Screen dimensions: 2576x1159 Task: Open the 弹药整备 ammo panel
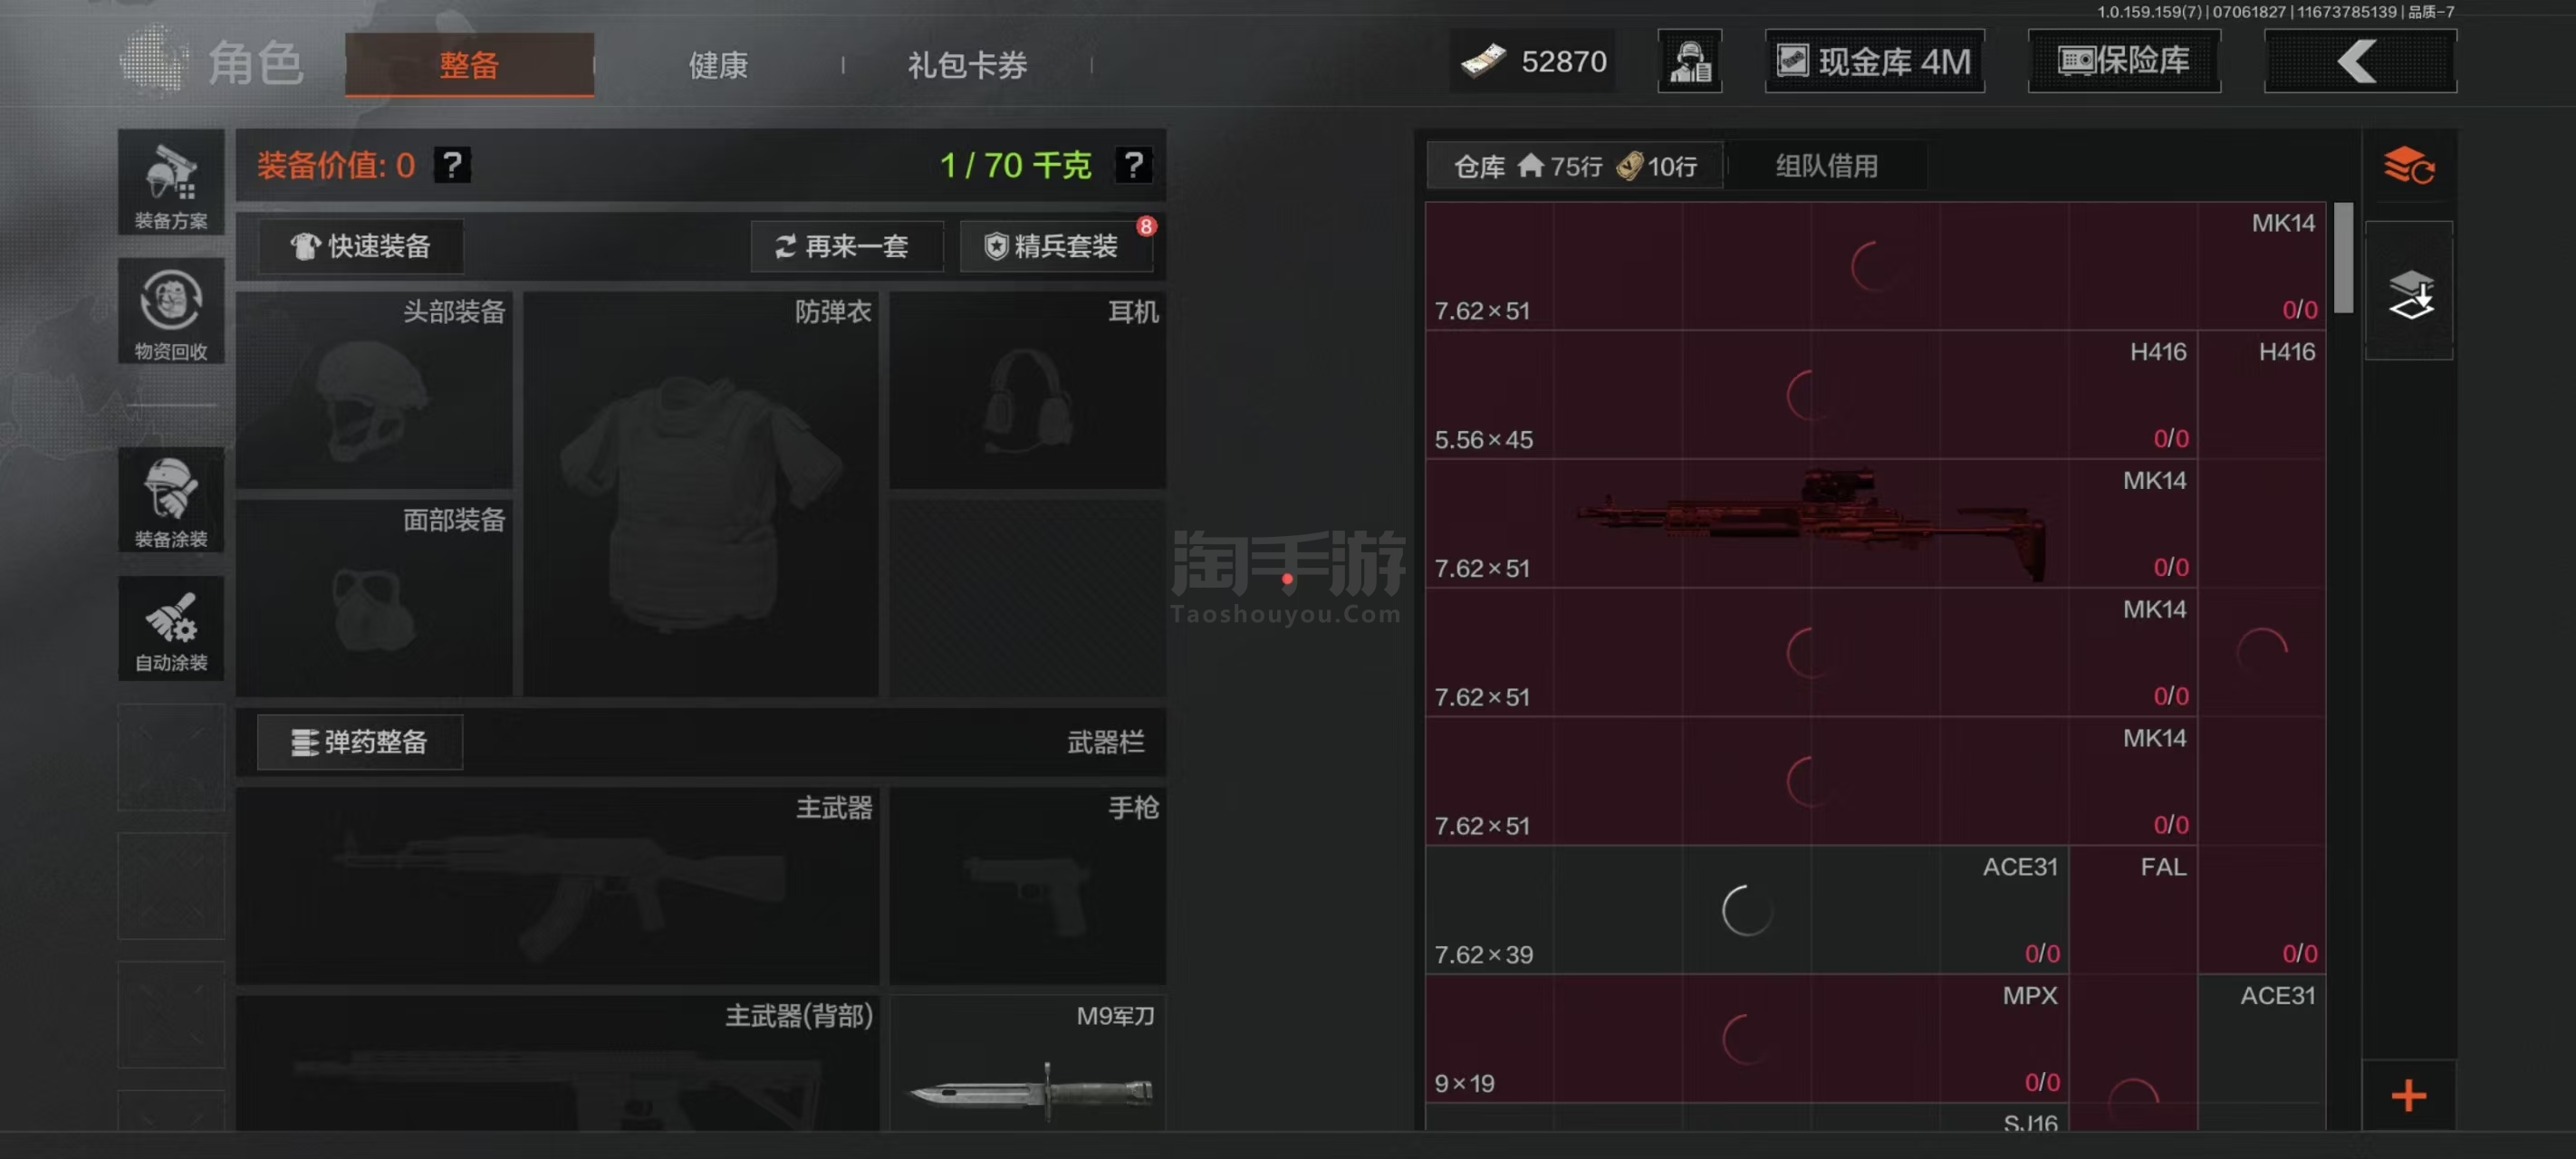pyautogui.click(x=360, y=742)
